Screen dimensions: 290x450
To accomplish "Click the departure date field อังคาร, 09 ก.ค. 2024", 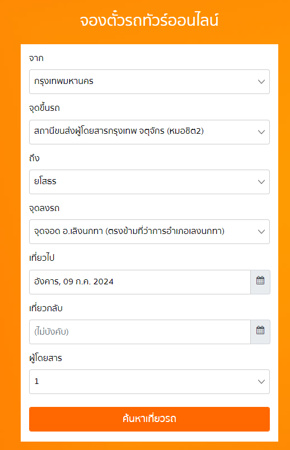I will coord(140,282).
